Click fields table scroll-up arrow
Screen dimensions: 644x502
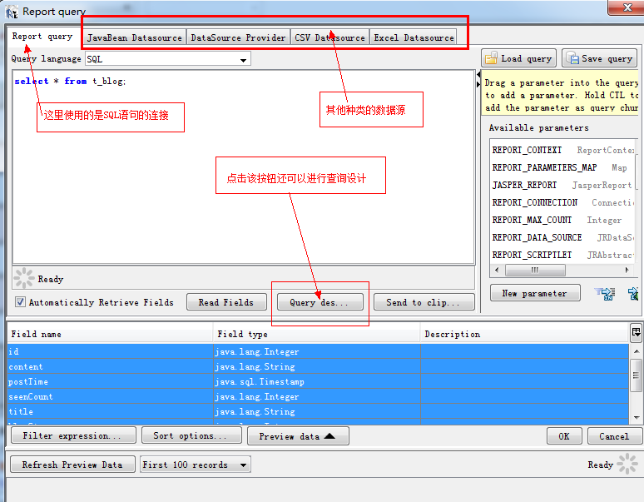click(637, 351)
